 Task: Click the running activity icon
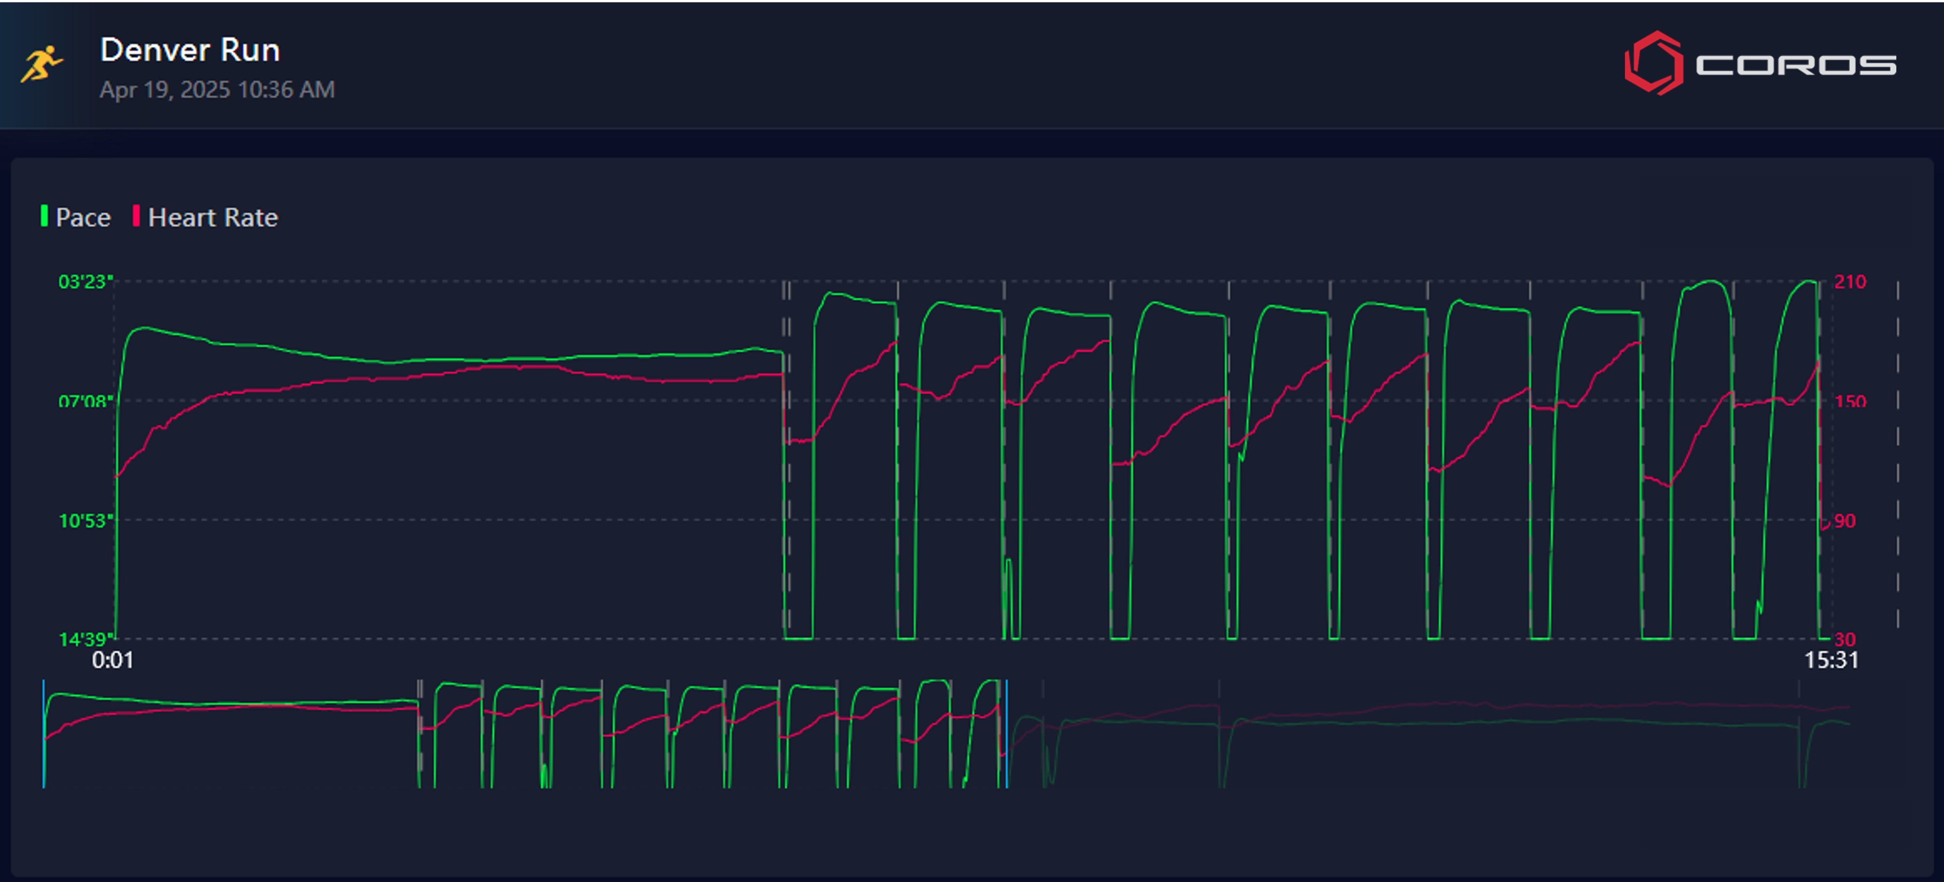coord(41,64)
